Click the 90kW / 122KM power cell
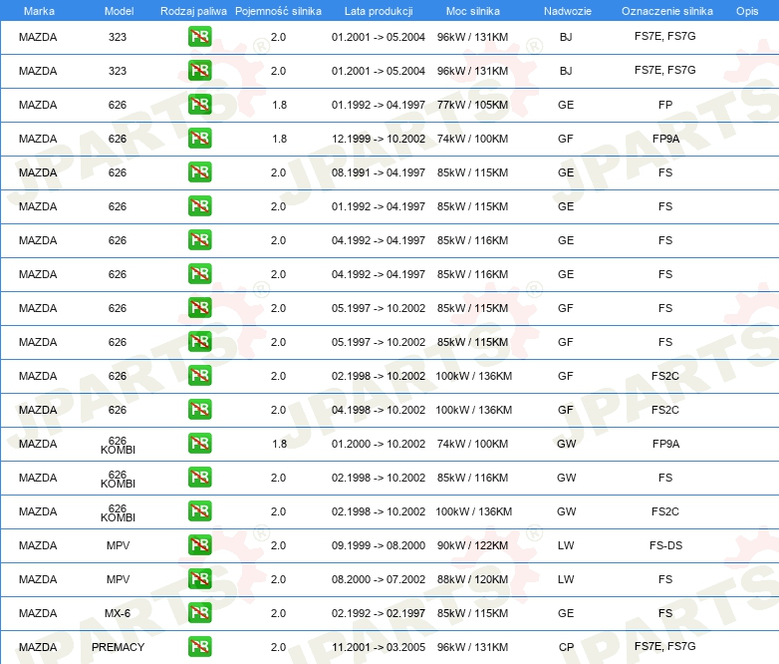Image resolution: width=779 pixels, height=664 pixels. [x=472, y=545]
